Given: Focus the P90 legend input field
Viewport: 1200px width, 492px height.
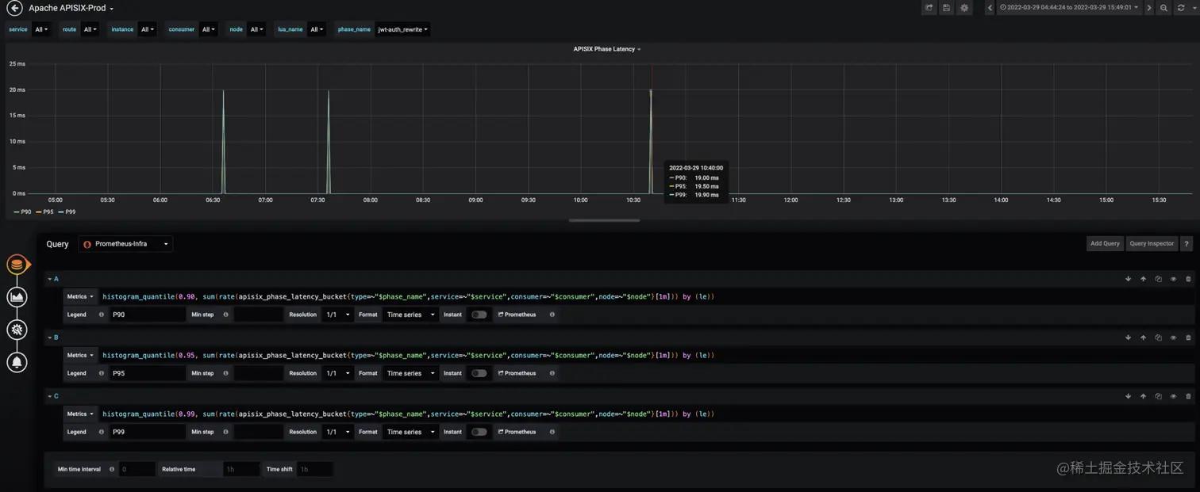Looking at the screenshot, I should coord(148,315).
